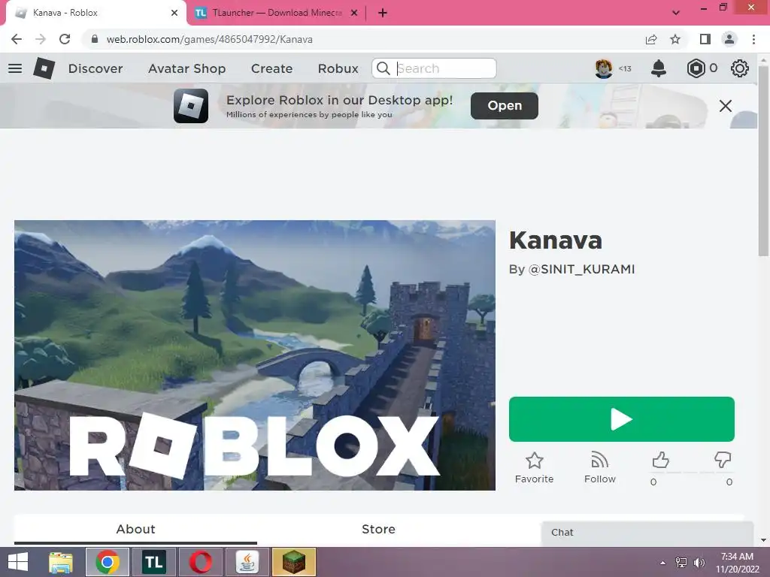Switch to the Store tab
This screenshot has height=577, width=770.
click(378, 529)
